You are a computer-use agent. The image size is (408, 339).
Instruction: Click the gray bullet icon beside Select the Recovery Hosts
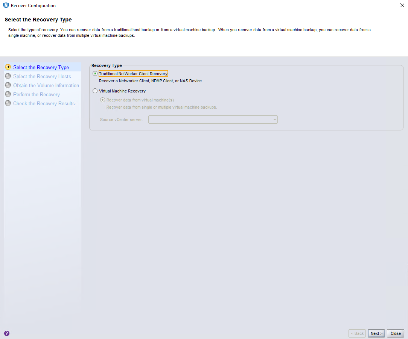[x=8, y=76]
